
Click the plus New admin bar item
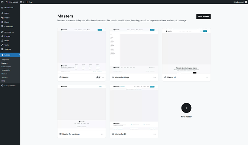pos(29,2)
